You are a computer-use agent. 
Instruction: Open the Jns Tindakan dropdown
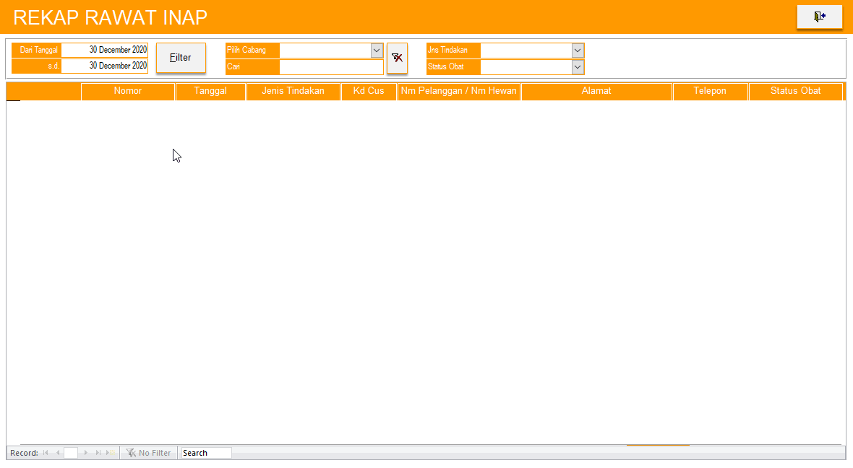pyautogui.click(x=577, y=51)
